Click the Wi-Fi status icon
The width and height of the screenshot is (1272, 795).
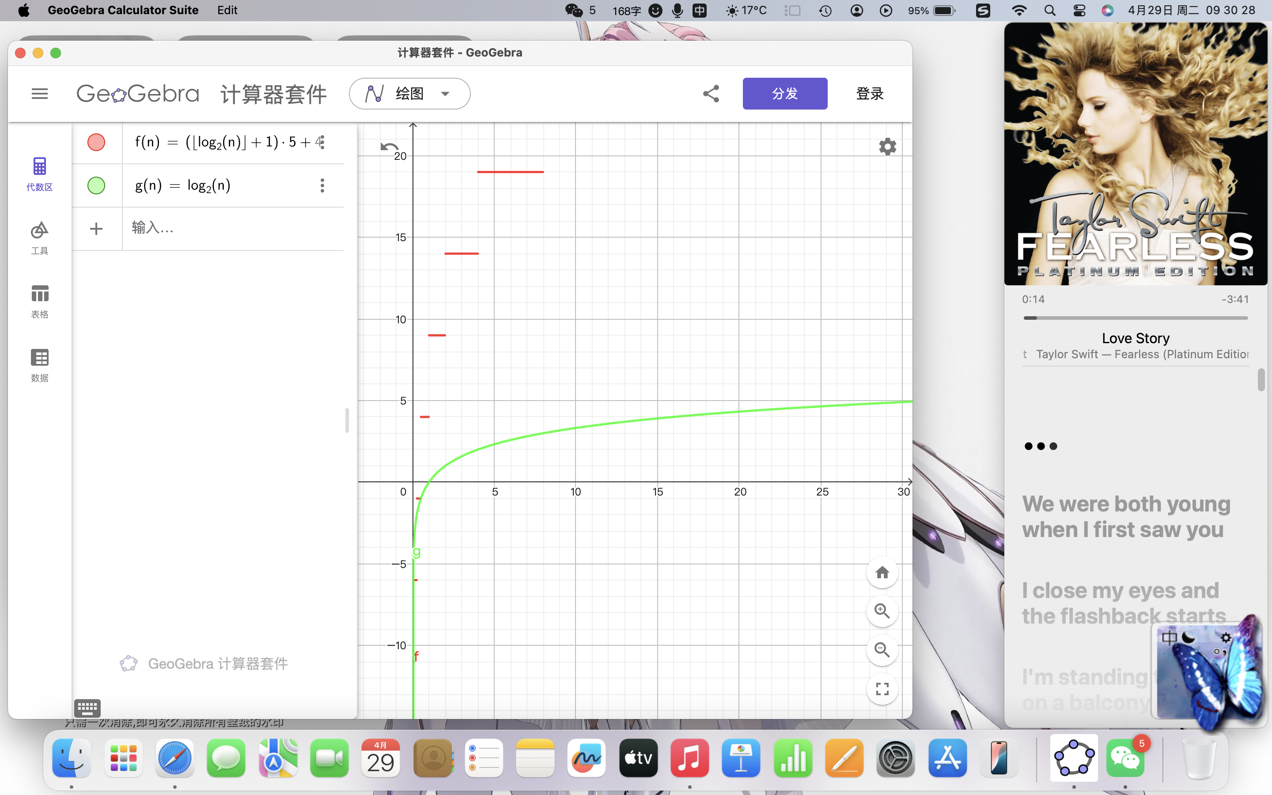[1019, 10]
